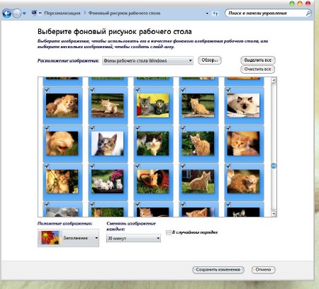
Task: Open recent pages arrow beside Forward button
Action: pos(24,13)
